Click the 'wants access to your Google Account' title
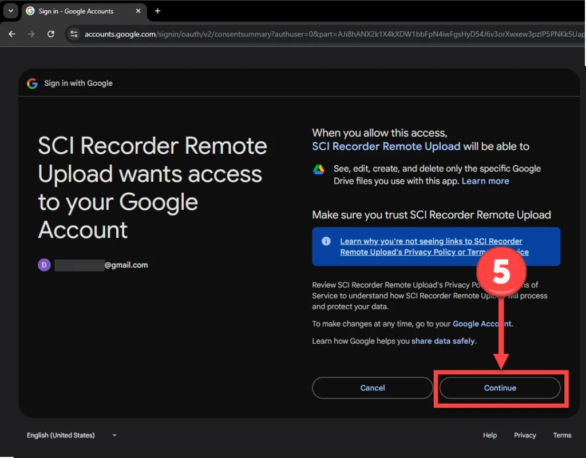The image size is (586, 458). click(152, 188)
